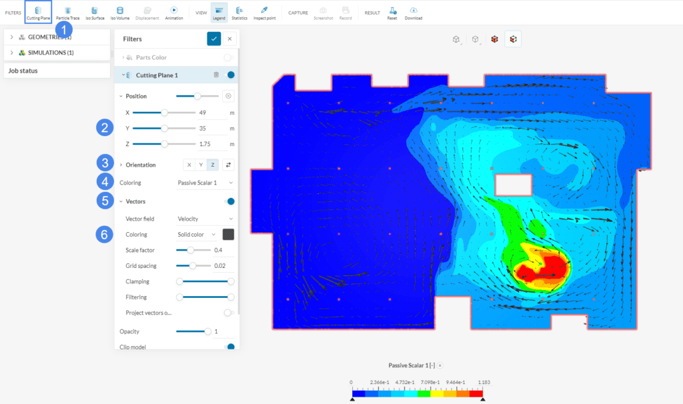Click the vector solid color swatch
683x404 pixels.
(228, 234)
